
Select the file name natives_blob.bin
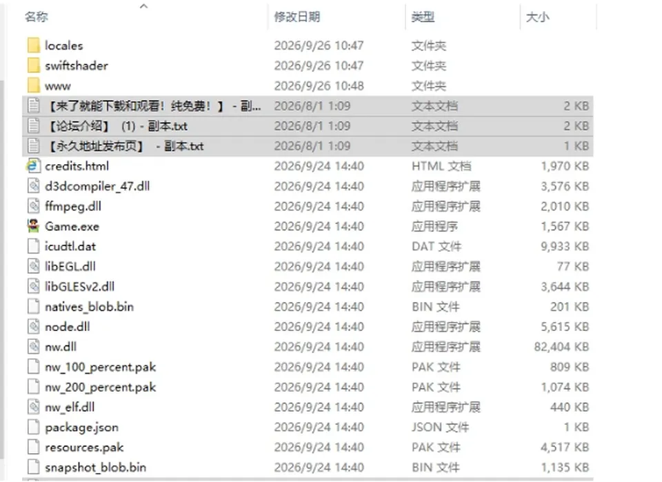(90, 307)
